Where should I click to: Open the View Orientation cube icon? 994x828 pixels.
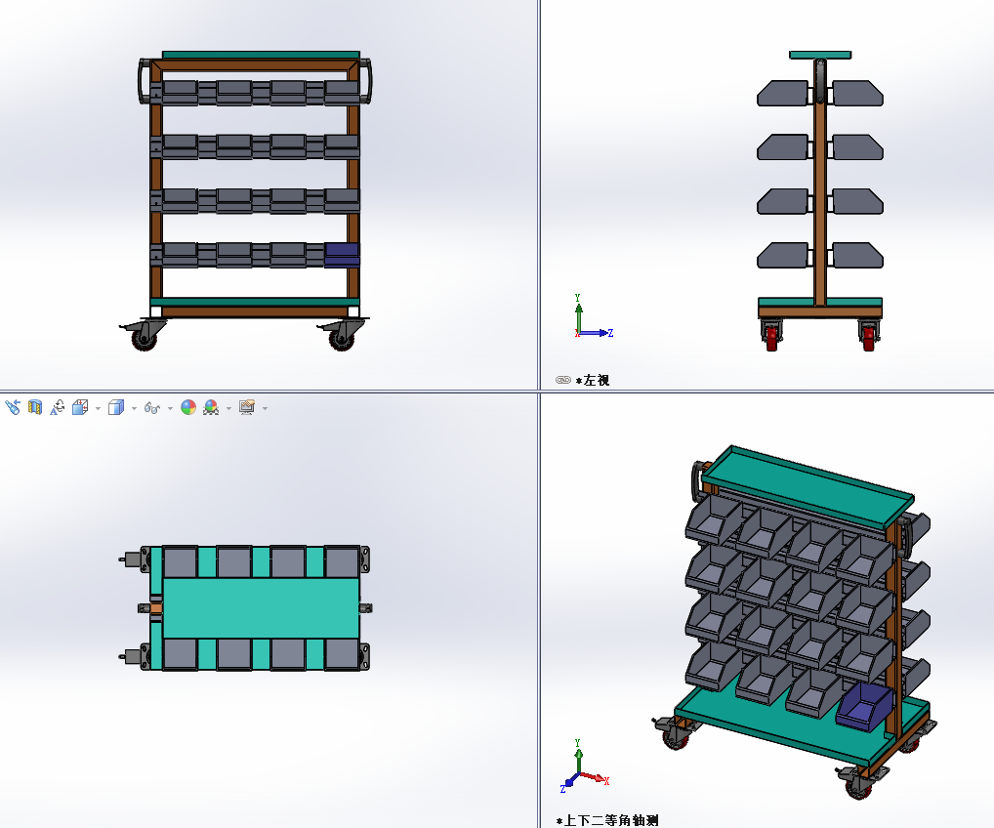pos(80,408)
